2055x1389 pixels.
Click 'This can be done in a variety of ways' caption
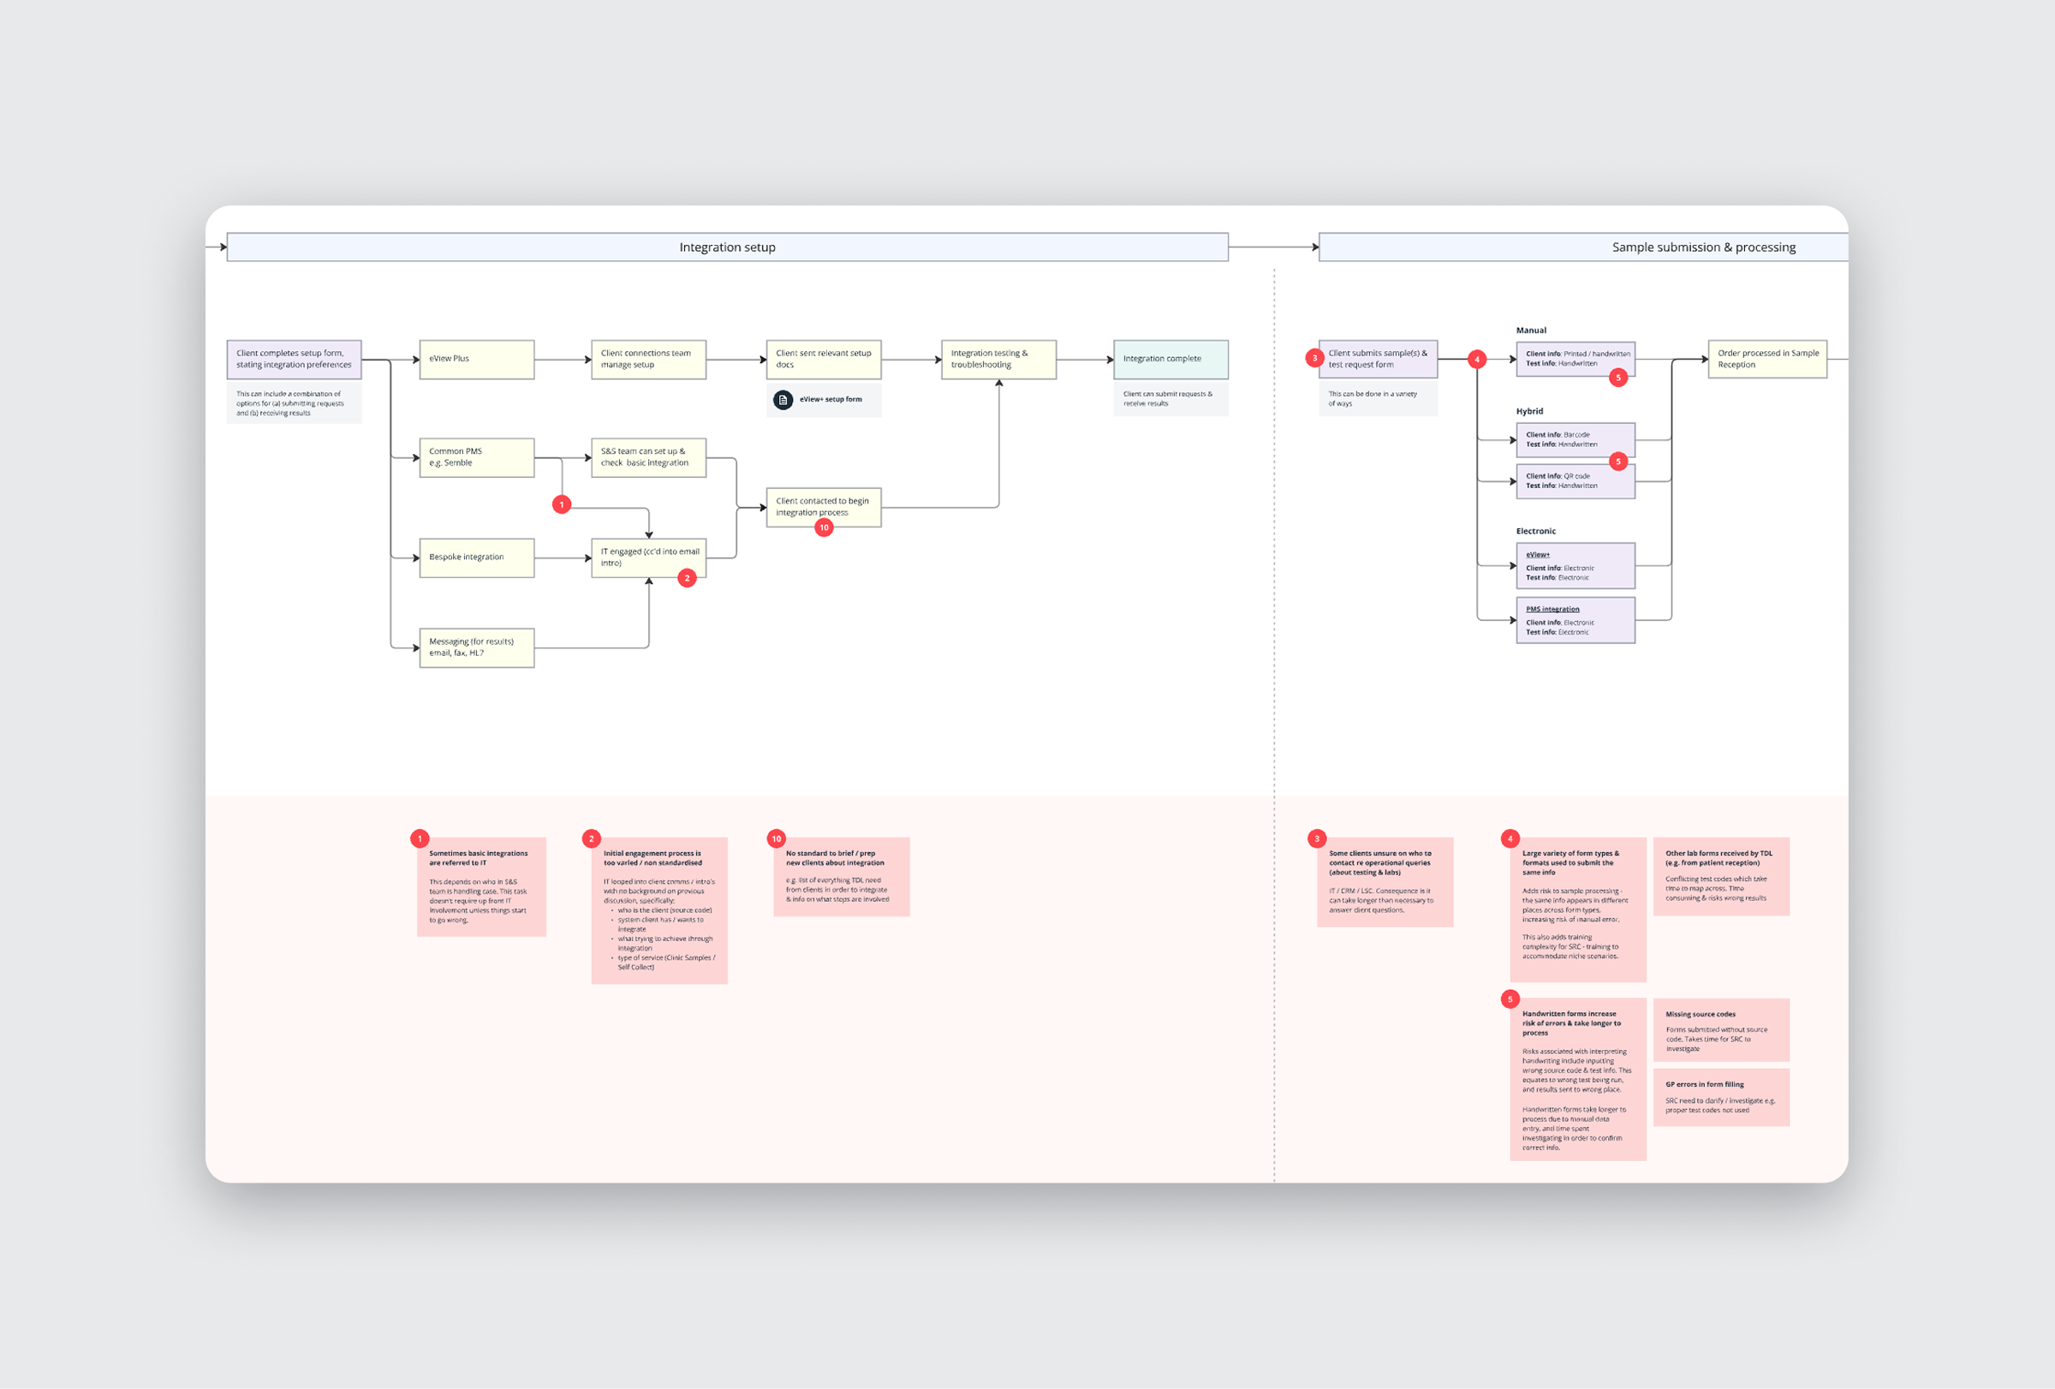click(1378, 399)
